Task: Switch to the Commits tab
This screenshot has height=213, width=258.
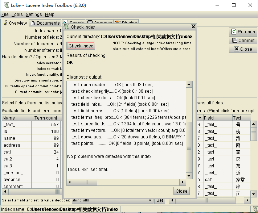Action: point(100,22)
